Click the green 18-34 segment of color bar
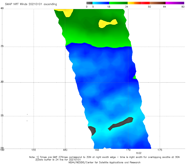This screenshot has height=164, width=187. click(118, 3)
